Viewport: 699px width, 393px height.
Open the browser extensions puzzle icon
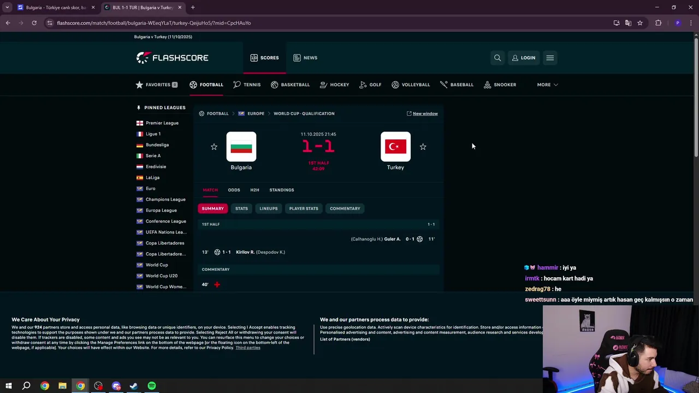658,23
